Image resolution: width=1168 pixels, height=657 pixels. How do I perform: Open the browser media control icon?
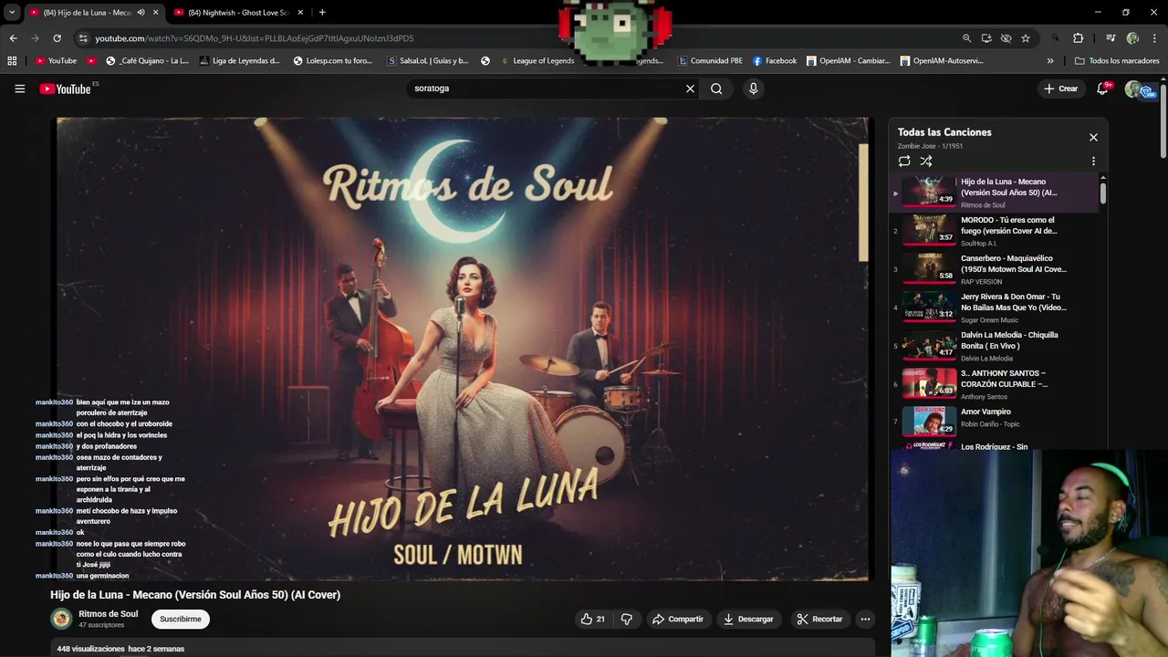pyautogui.click(x=1111, y=38)
